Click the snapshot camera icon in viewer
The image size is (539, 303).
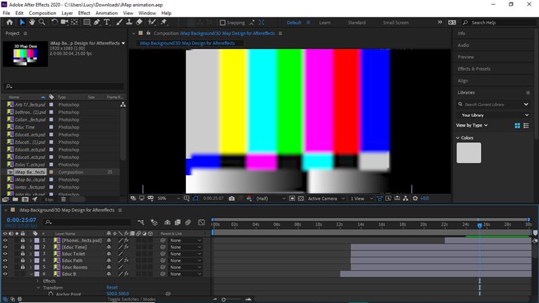pyautogui.click(x=232, y=199)
